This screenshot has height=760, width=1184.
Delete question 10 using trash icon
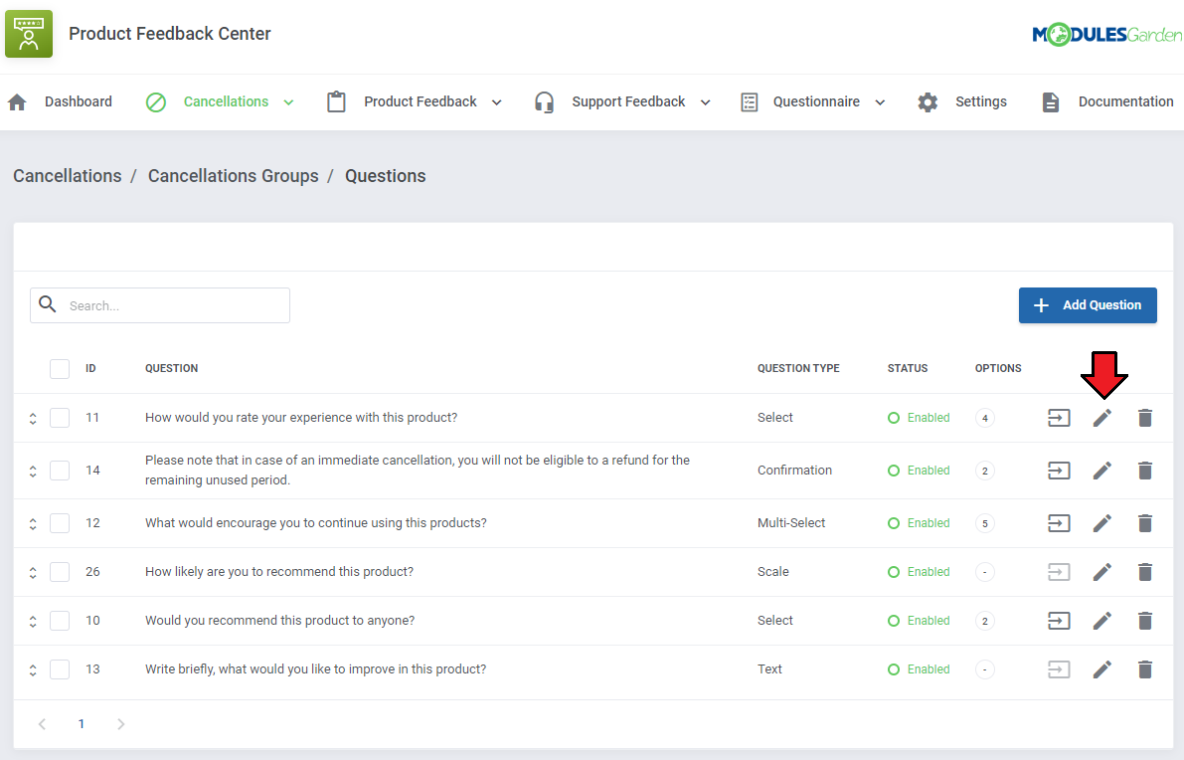[x=1145, y=621]
